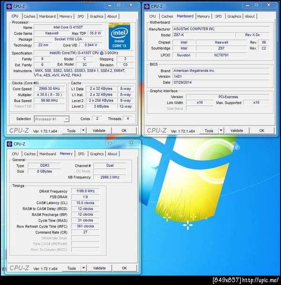The image size is (281, 285).
Task: Switch to Caches tab in CPU window
Action: click(x=30, y=16)
